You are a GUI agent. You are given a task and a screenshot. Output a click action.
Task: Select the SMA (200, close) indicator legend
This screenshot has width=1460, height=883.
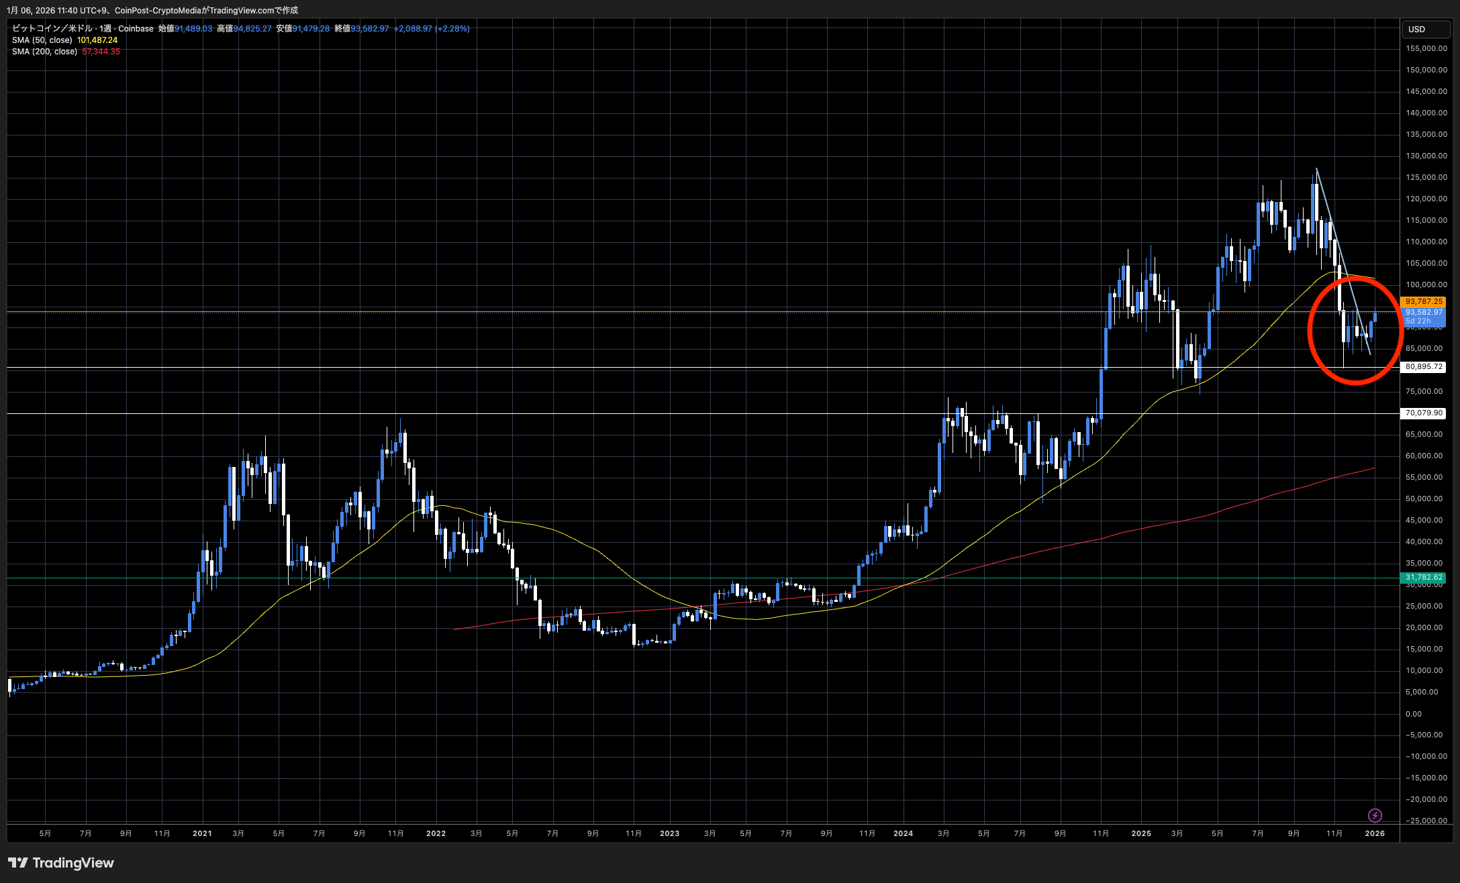click(x=44, y=52)
